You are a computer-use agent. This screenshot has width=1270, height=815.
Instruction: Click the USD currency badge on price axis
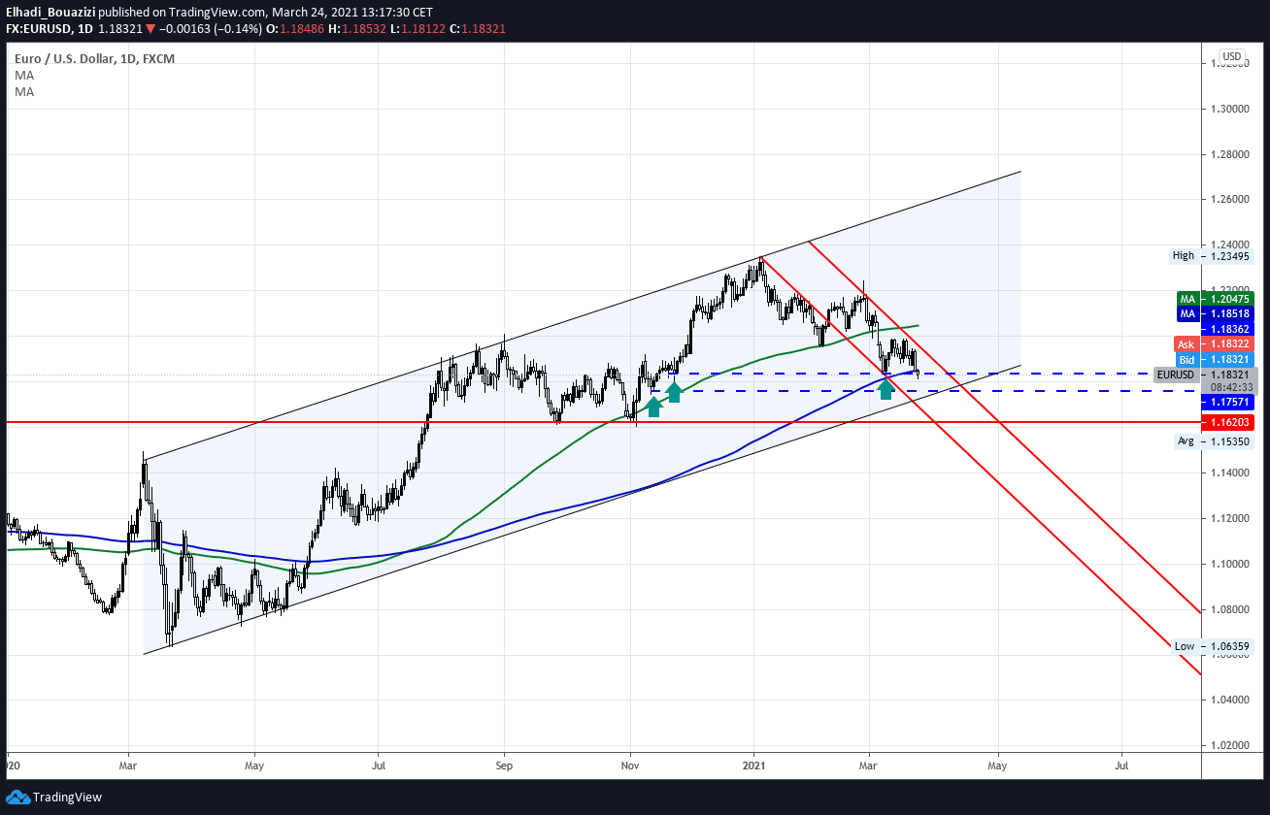[1232, 57]
